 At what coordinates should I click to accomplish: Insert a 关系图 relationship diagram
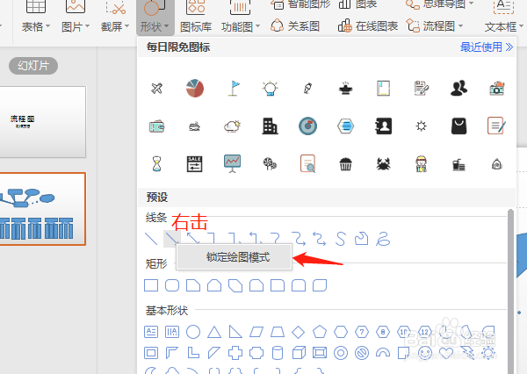[295, 25]
